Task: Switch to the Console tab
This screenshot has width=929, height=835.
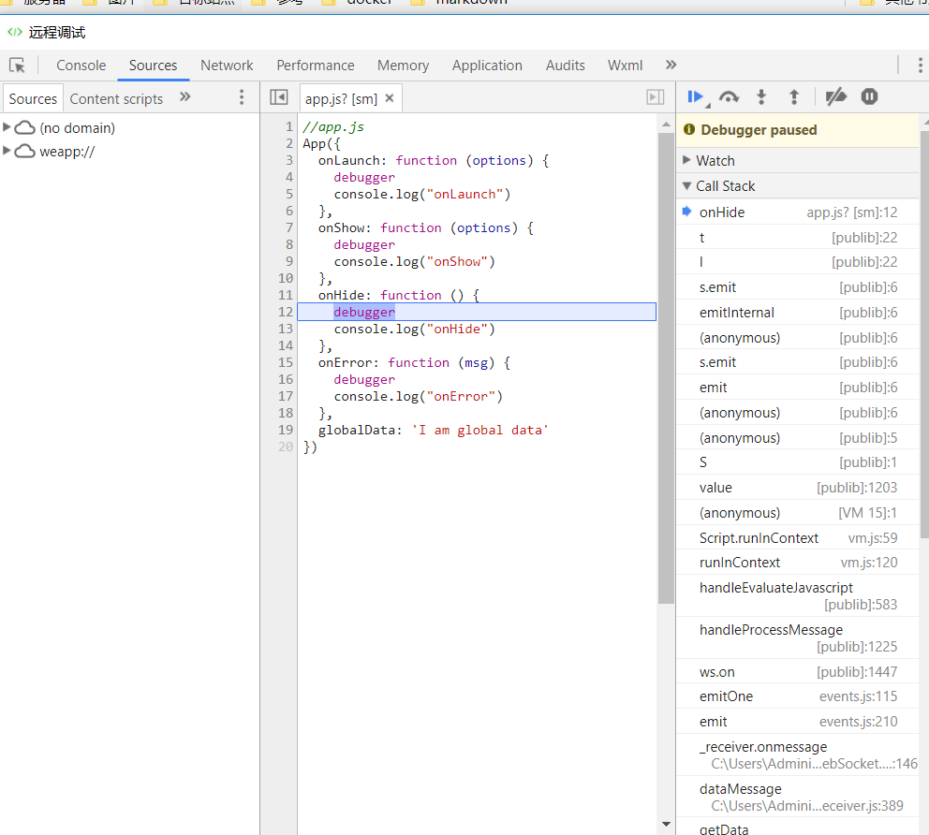Action: [81, 66]
